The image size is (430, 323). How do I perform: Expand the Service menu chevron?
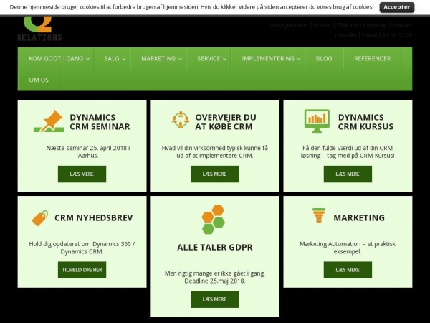[224, 59]
